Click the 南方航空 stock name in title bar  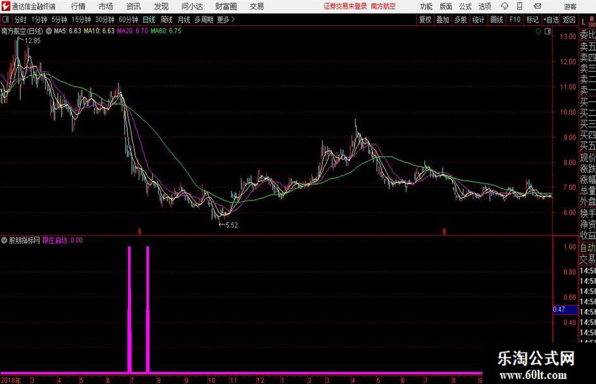(383, 6)
